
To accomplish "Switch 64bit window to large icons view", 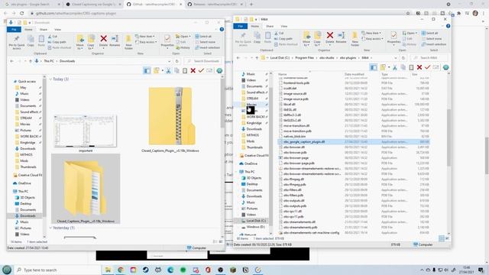I will click(448, 238).
